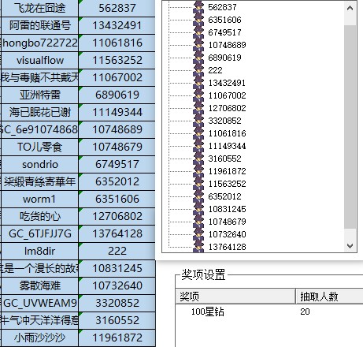Click spreadsheet cell 亚洲特雷
Viewport: 363px width, 347px height.
(39, 95)
